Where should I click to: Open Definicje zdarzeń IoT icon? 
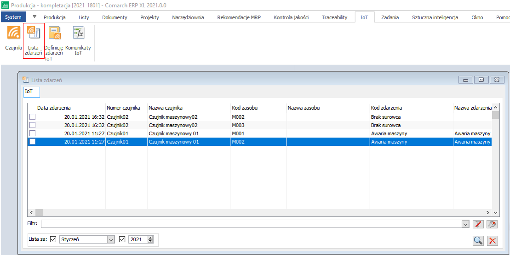(54, 33)
